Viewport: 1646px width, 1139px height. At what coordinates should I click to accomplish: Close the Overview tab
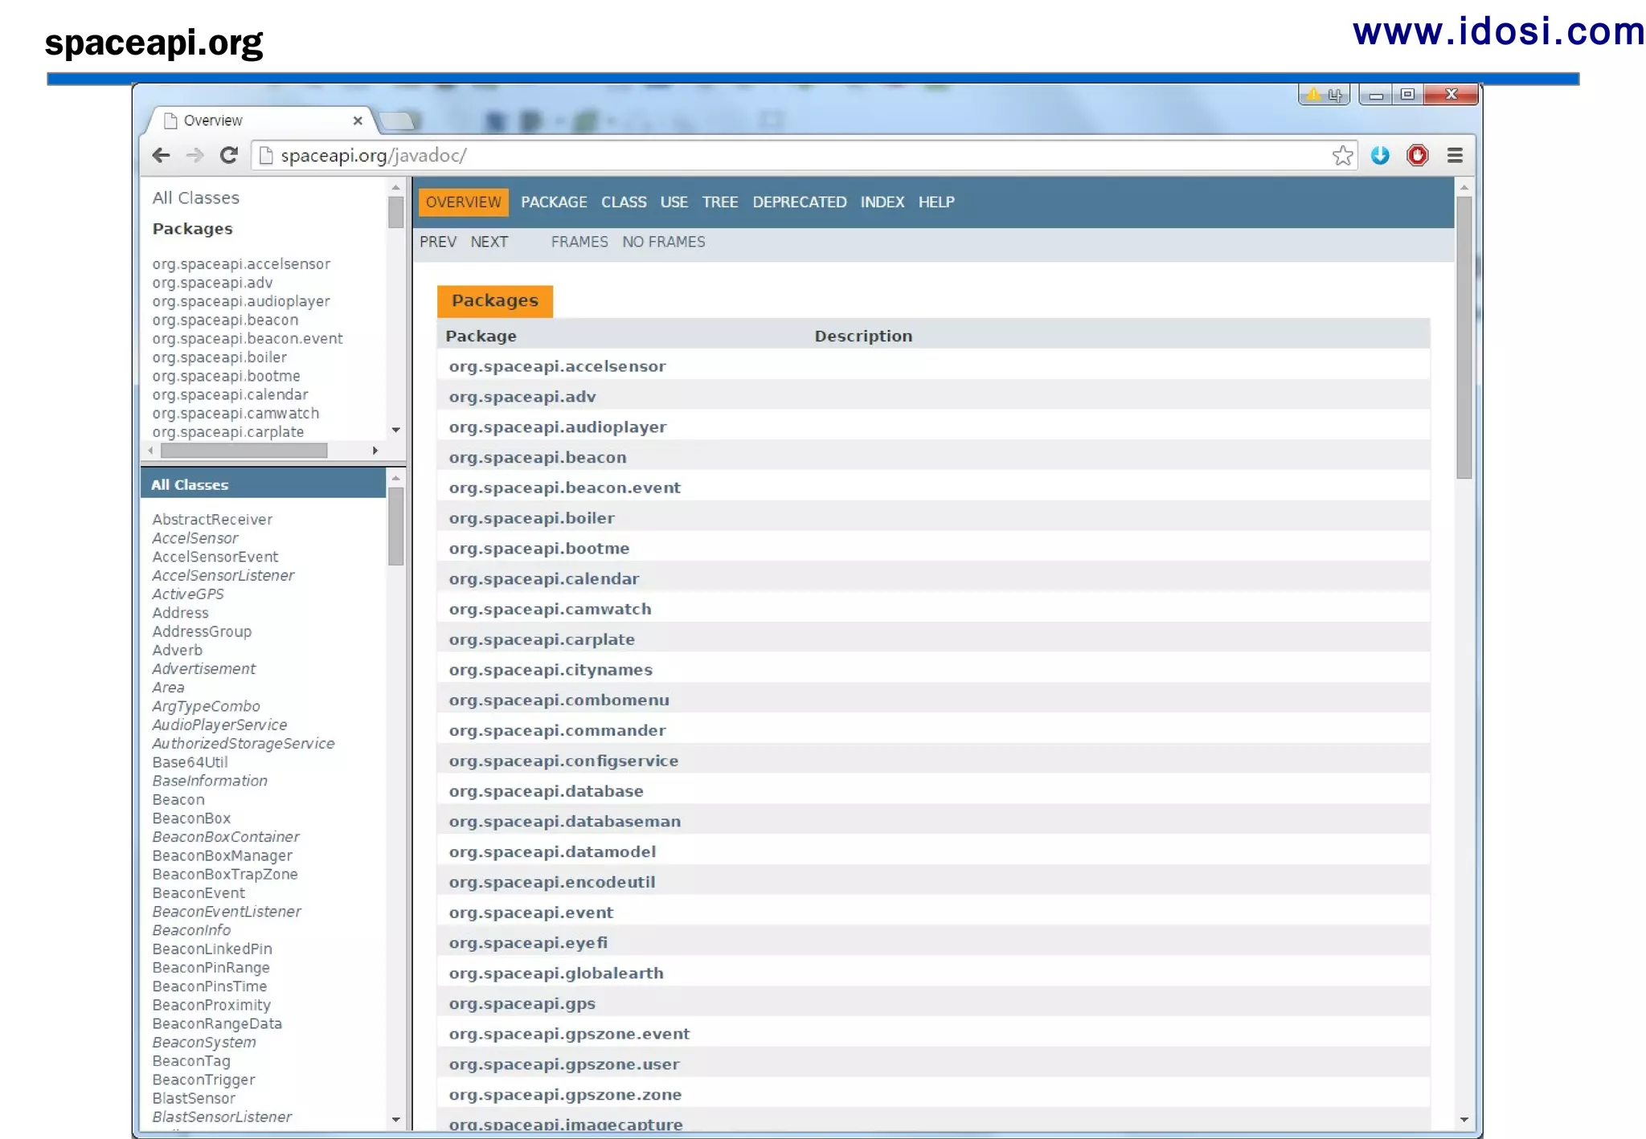(x=358, y=120)
